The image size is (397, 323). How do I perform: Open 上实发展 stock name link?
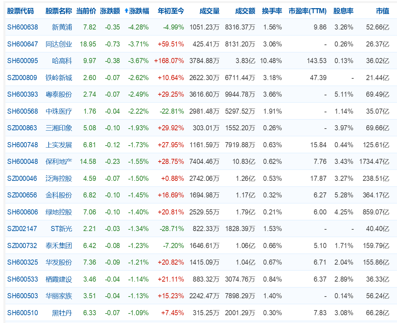pyautogui.click(x=59, y=145)
